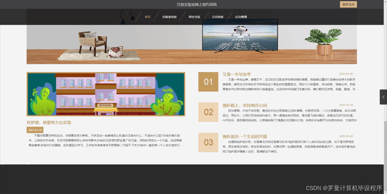Open the 实验室信息 navigation item

click(169, 17)
